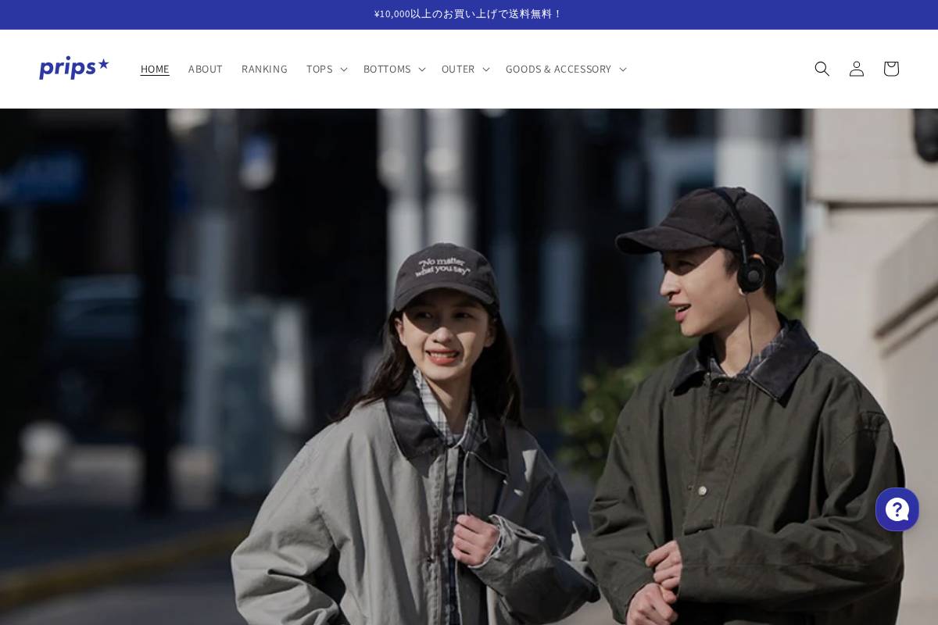Open the search panel via magnifier icon

[822, 69]
